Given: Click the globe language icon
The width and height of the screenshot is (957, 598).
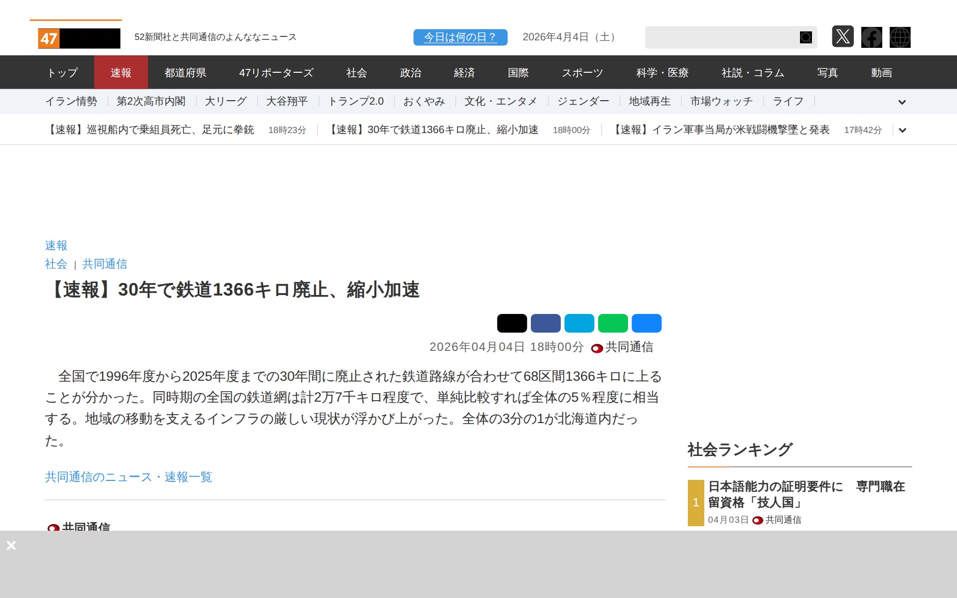Looking at the screenshot, I should pyautogui.click(x=900, y=37).
